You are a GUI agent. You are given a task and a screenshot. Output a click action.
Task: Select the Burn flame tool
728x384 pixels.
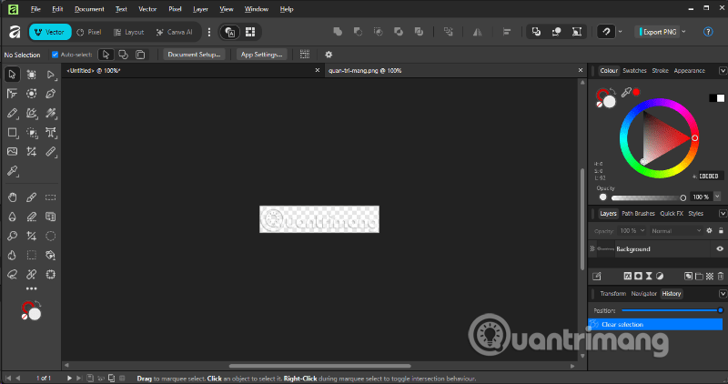(x=13, y=256)
